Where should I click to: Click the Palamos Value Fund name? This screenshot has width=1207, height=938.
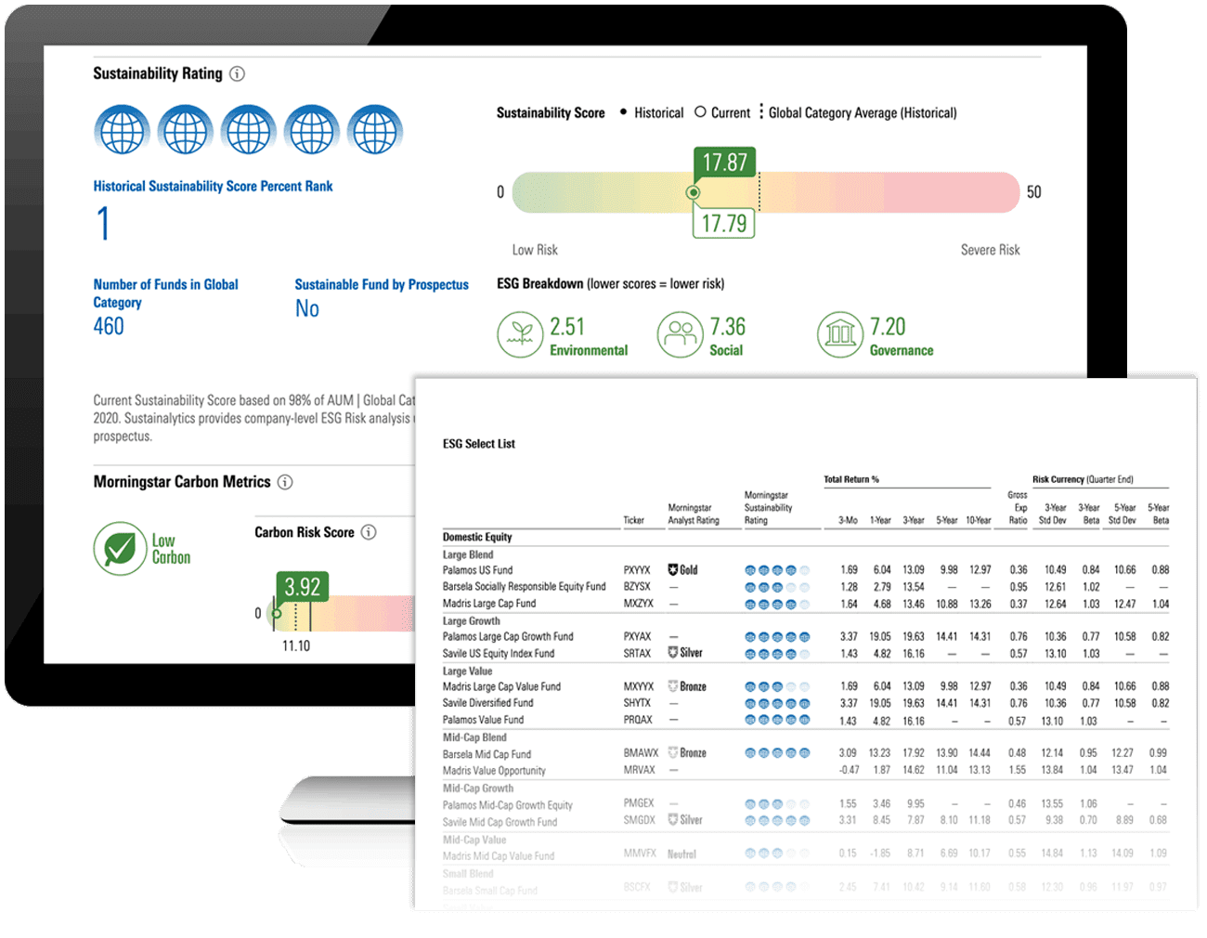point(483,720)
